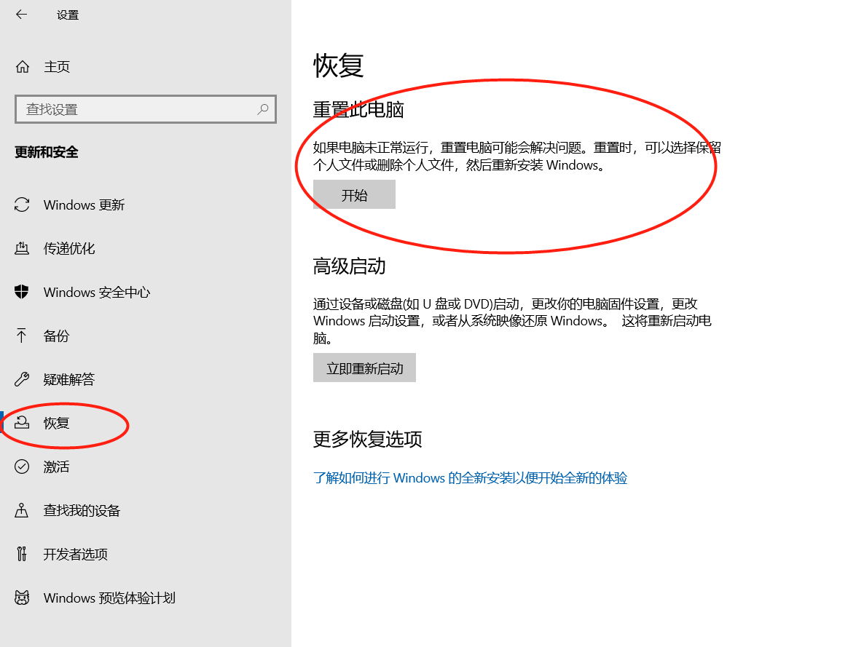
Task: Click the home icon beside 主页
Action: point(23,67)
